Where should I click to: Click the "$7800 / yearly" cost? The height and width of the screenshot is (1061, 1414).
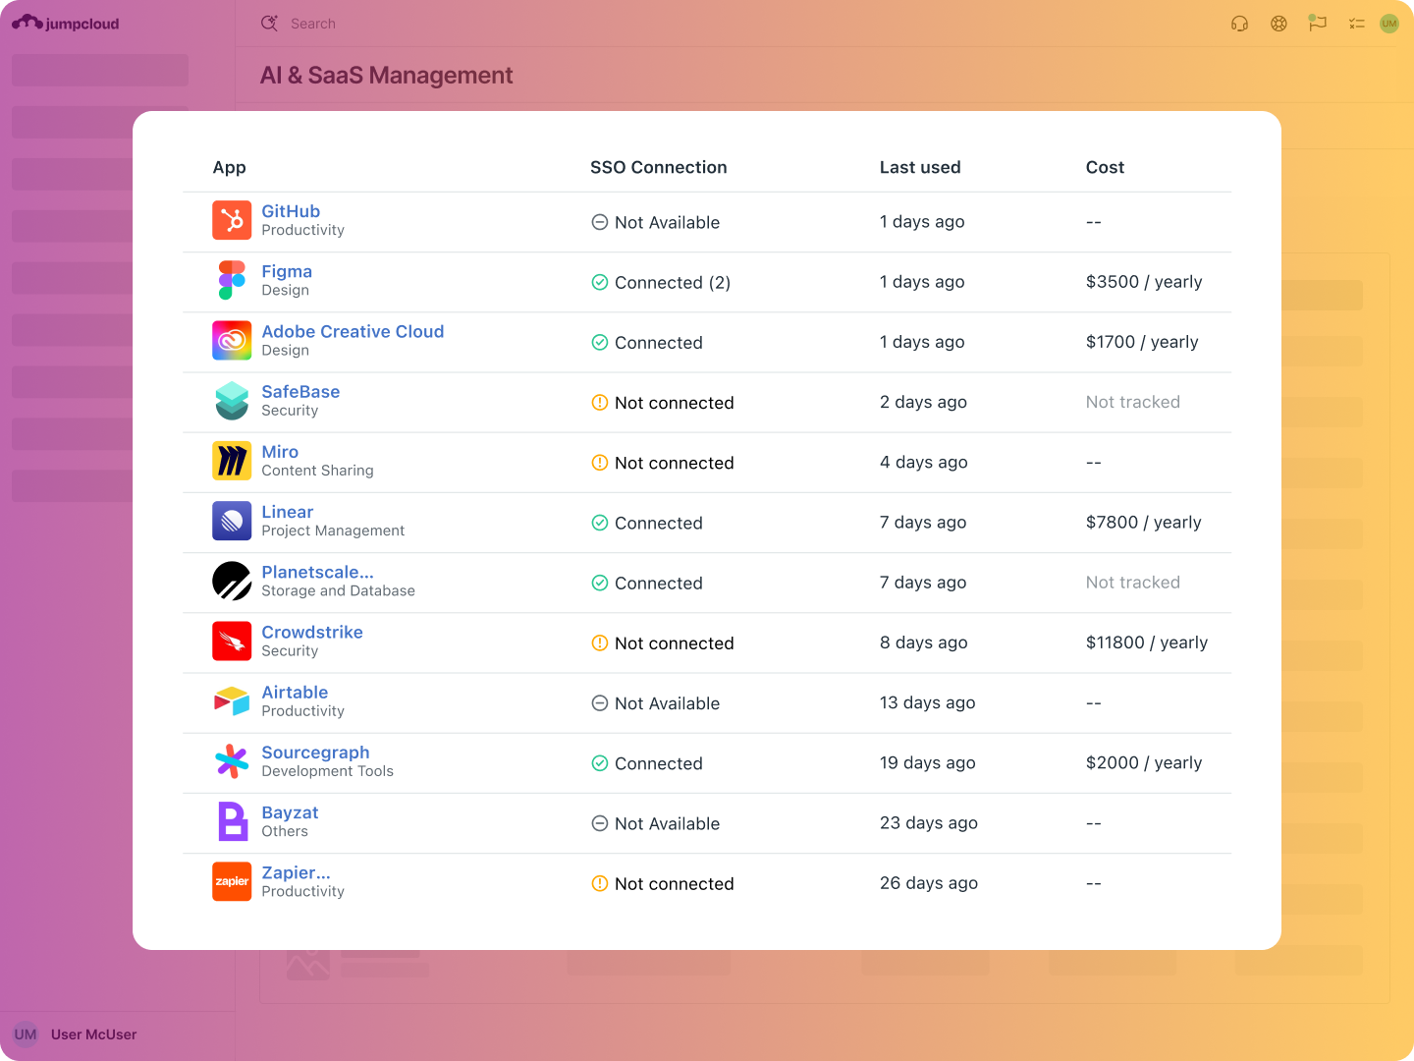tap(1144, 522)
